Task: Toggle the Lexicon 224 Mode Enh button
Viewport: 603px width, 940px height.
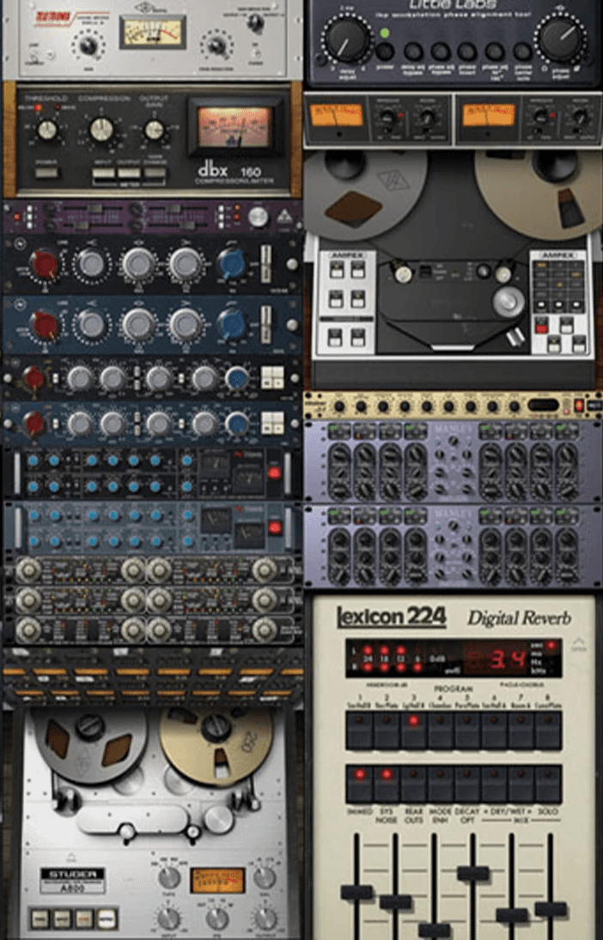Action: (x=440, y=784)
